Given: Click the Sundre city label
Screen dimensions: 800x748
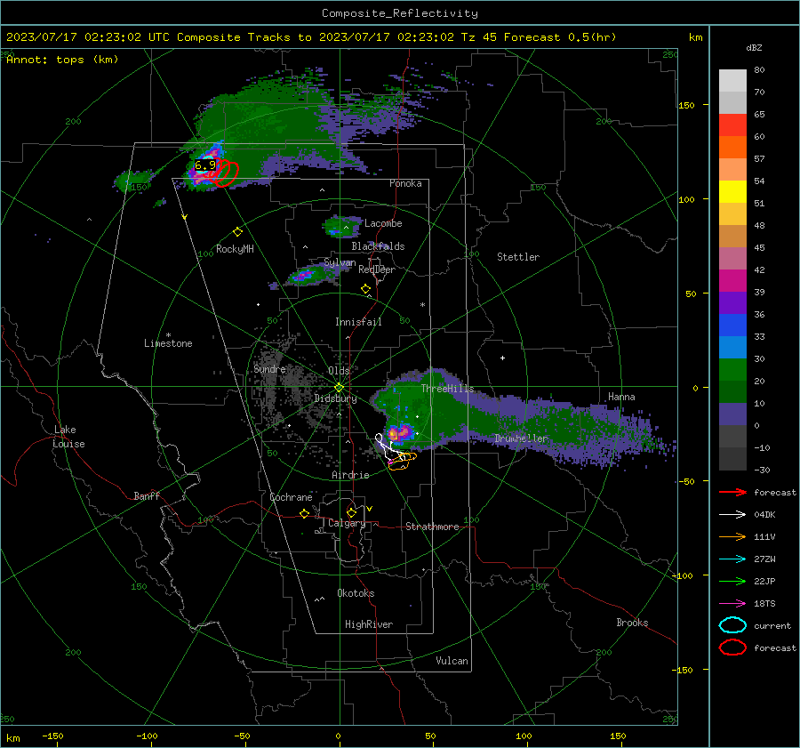Looking at the screenshot, I should 269,369.
